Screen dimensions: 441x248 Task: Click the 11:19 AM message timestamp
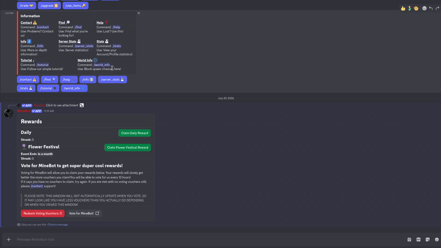pyautogui.click(x=49, y=111)
